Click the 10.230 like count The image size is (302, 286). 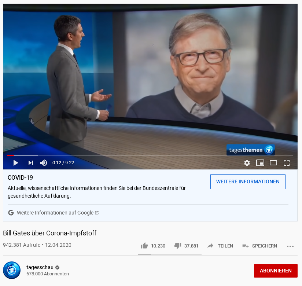coord(158,246)
